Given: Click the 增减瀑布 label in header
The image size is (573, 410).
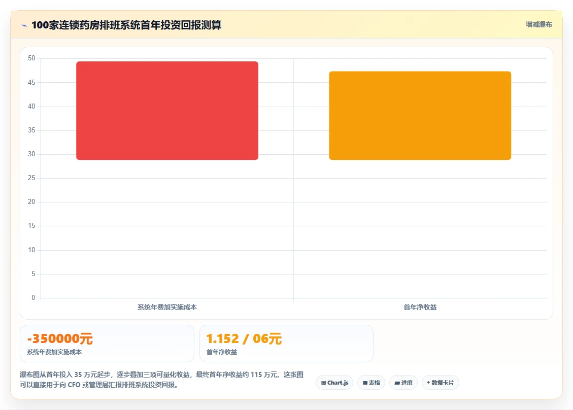Looking at the screenshot, I should click(538, 24).
